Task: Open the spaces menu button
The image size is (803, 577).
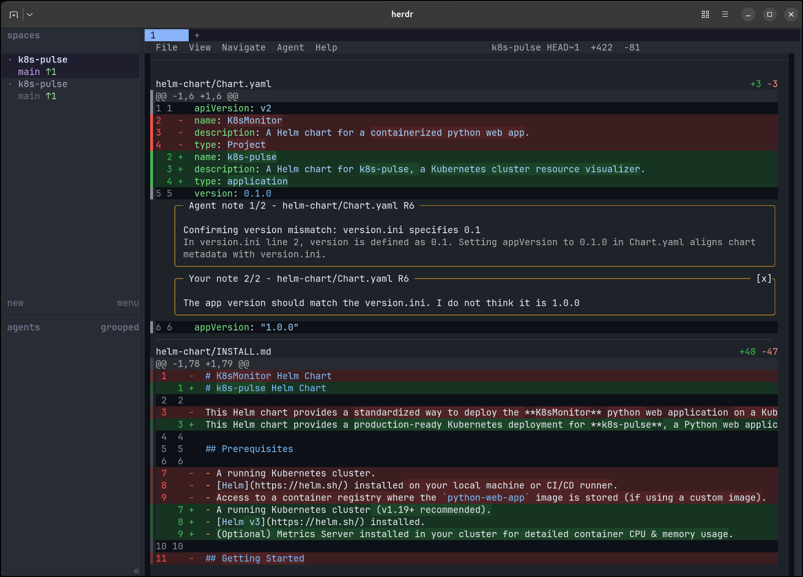Action: 128,303
